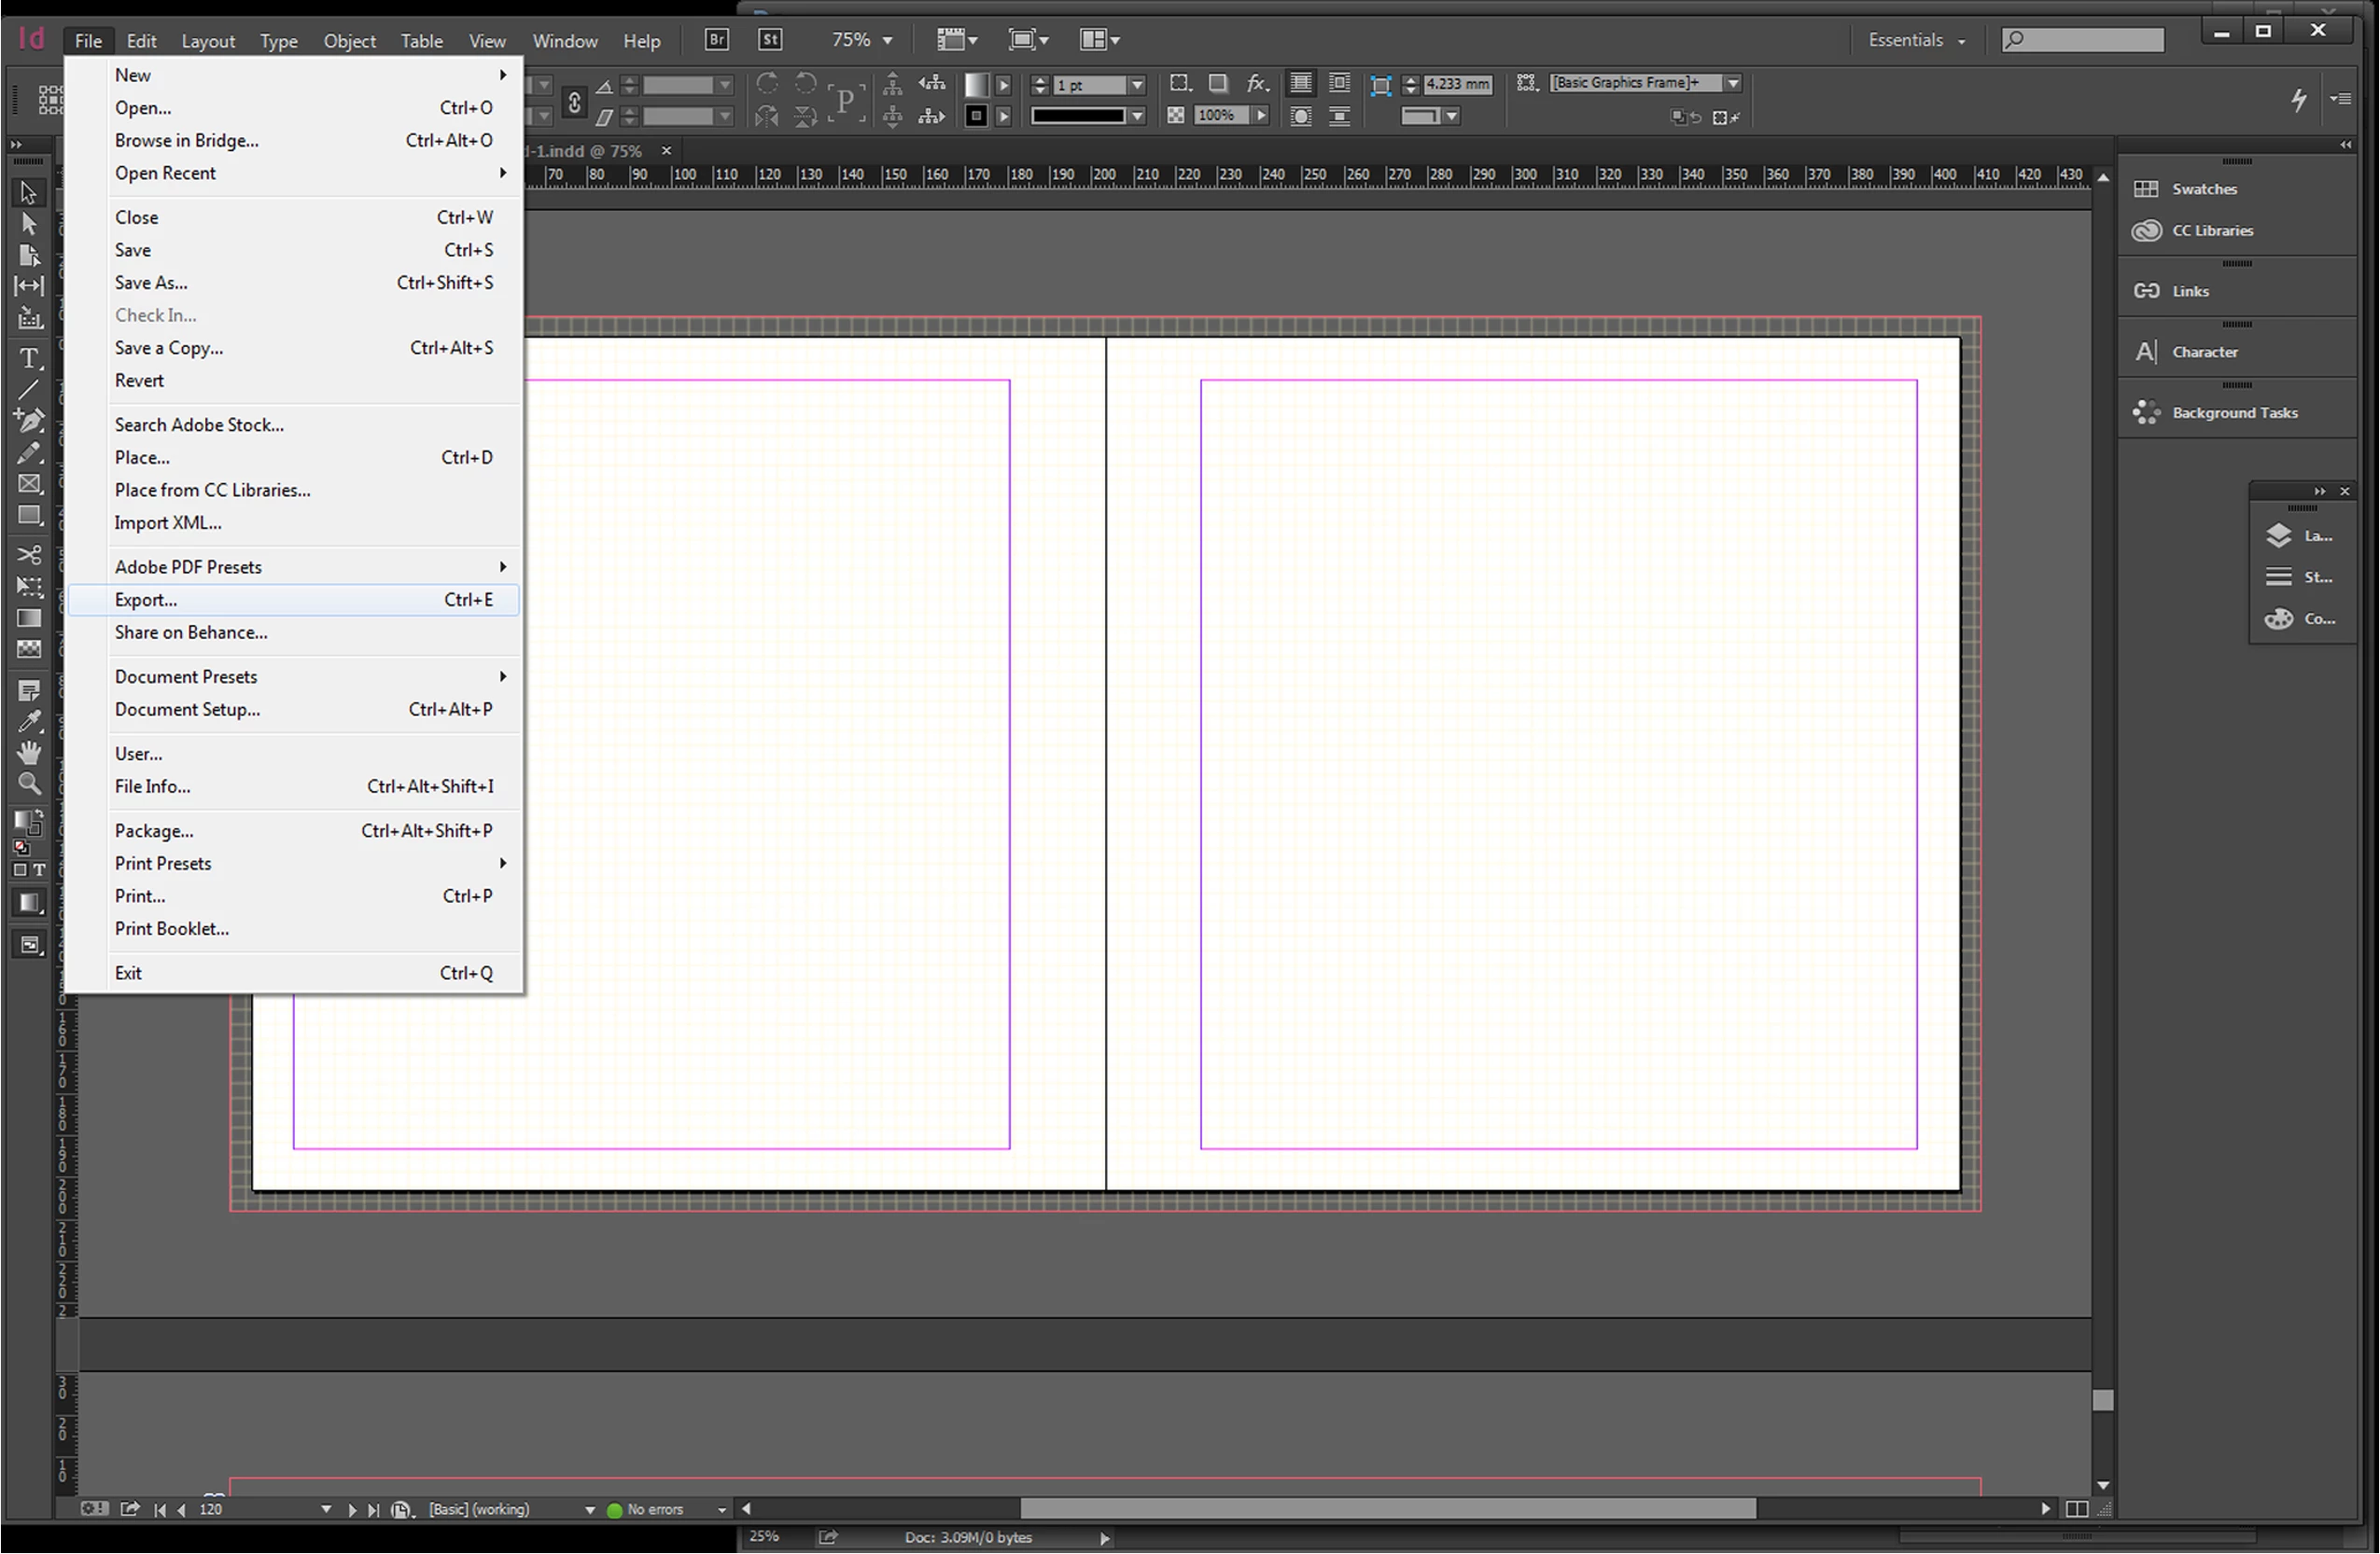
Task: Click the Rectangle Frame tool
Action: 29,484
